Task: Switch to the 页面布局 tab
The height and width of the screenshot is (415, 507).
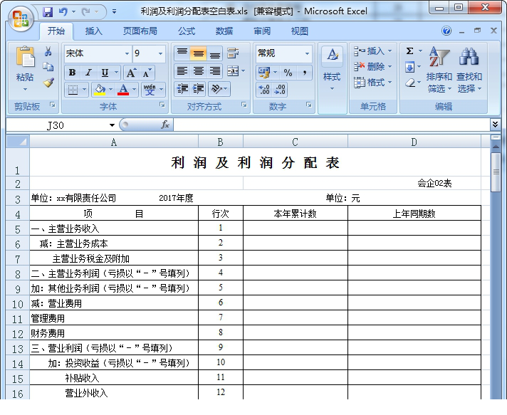Action: point(140,31)
